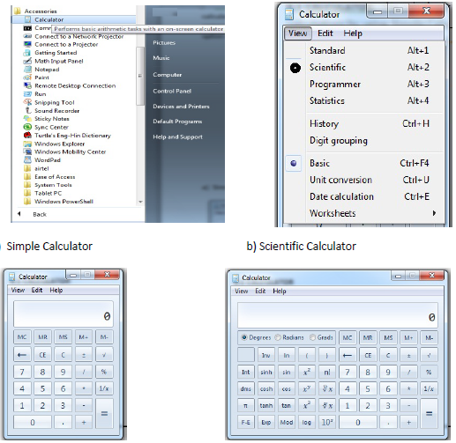Launch Math Input Panel

(x=53, y=61)
